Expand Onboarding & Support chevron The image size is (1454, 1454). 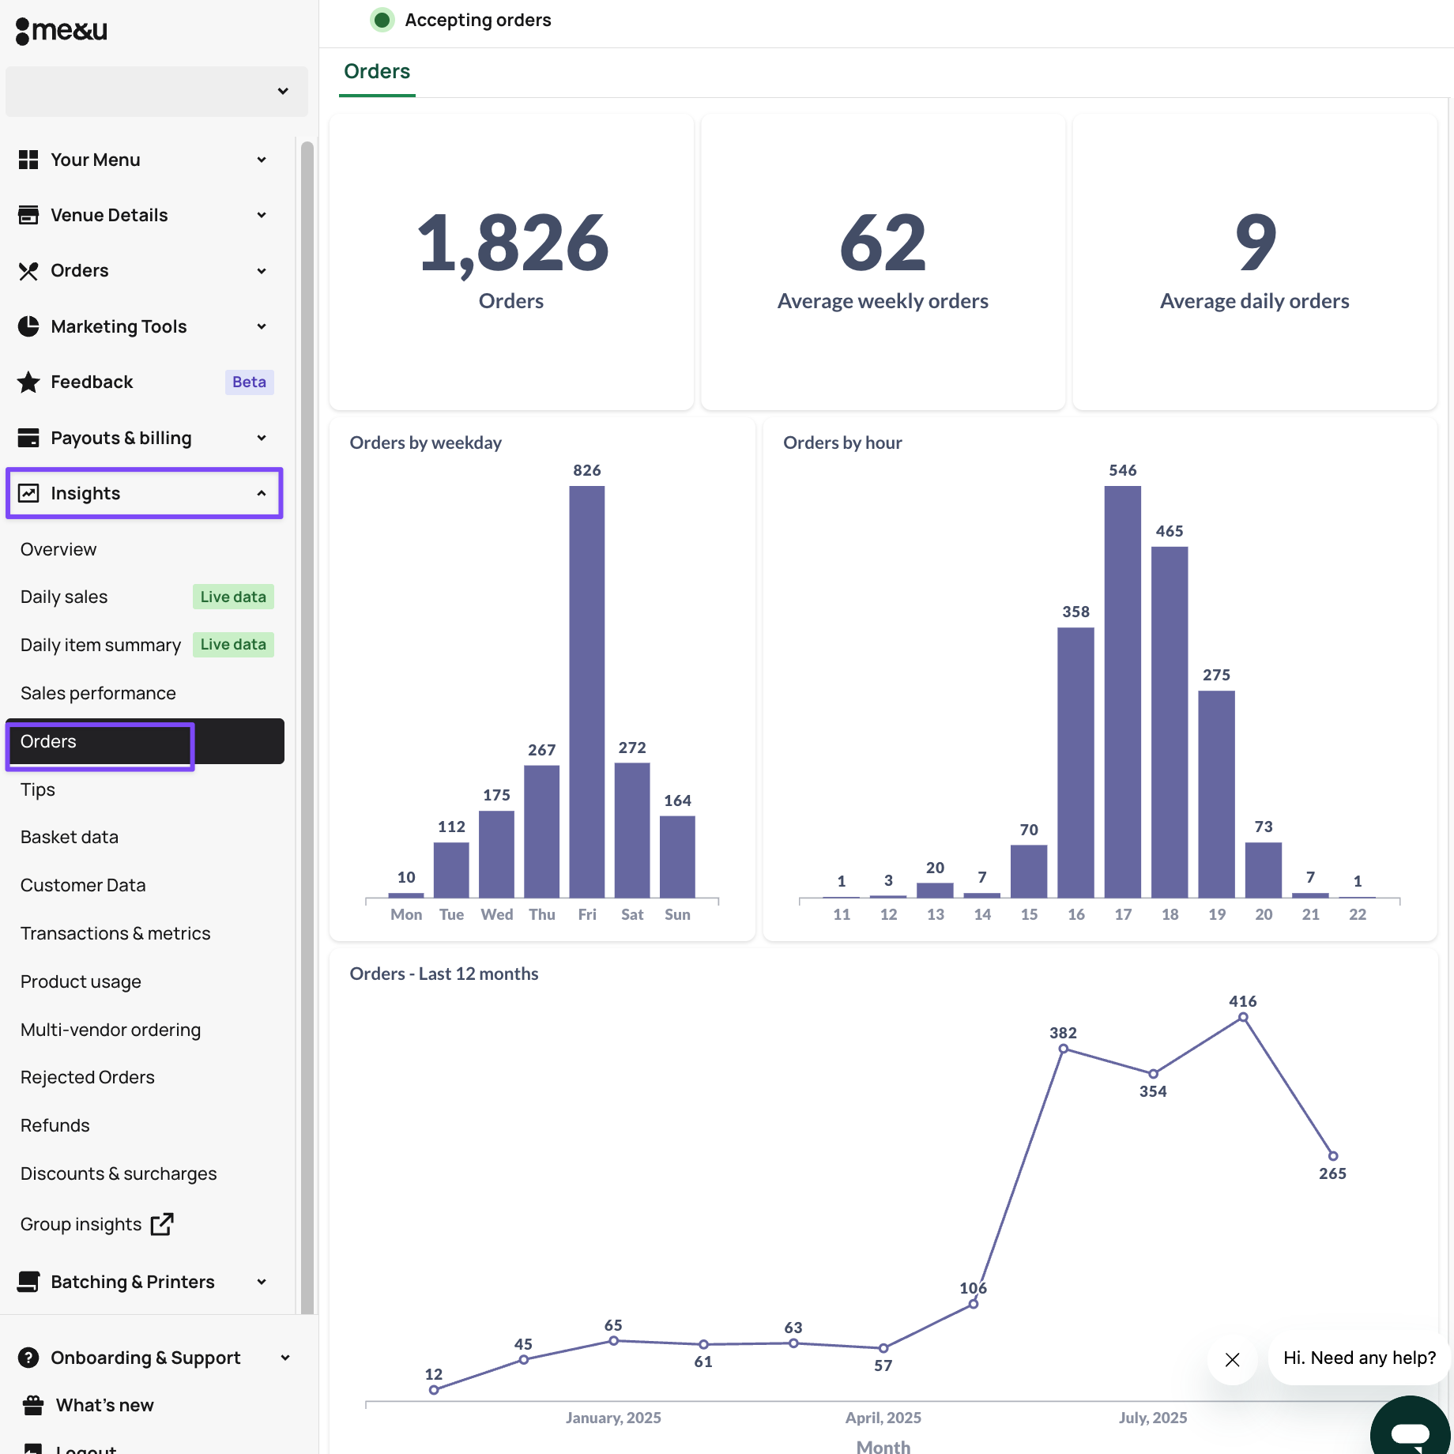(285, 1358)
